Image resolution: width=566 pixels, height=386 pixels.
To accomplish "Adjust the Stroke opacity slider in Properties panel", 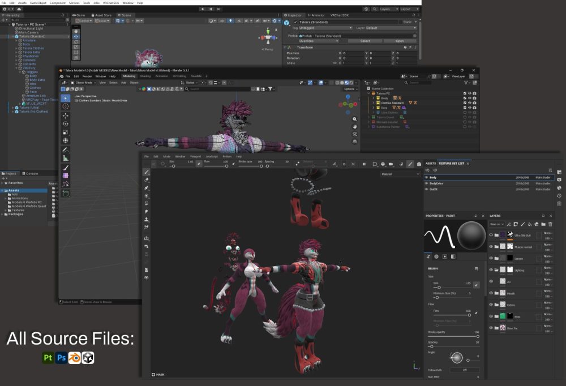I will click(454, 336).
